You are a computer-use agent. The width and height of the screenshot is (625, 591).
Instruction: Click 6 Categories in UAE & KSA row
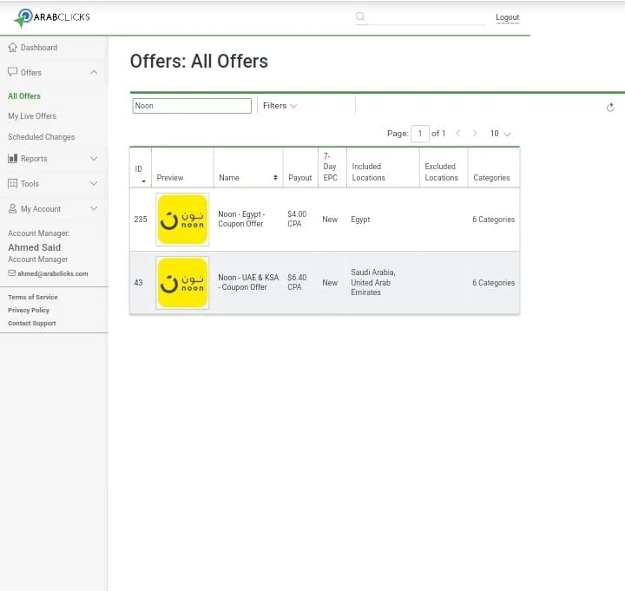pos(493,283)
